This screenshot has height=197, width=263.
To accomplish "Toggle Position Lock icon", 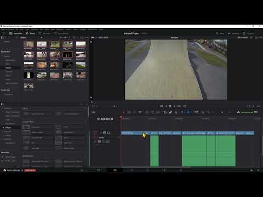I will pos(176,112).
